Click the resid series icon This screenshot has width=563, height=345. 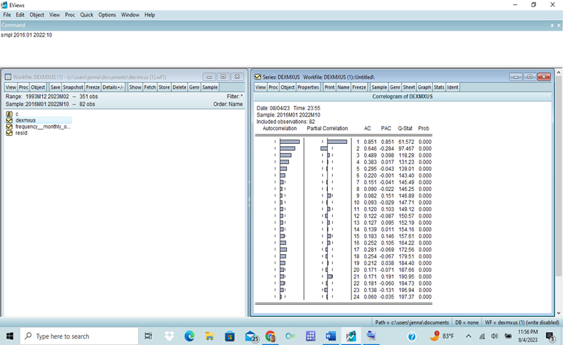(x=9, y=133)
